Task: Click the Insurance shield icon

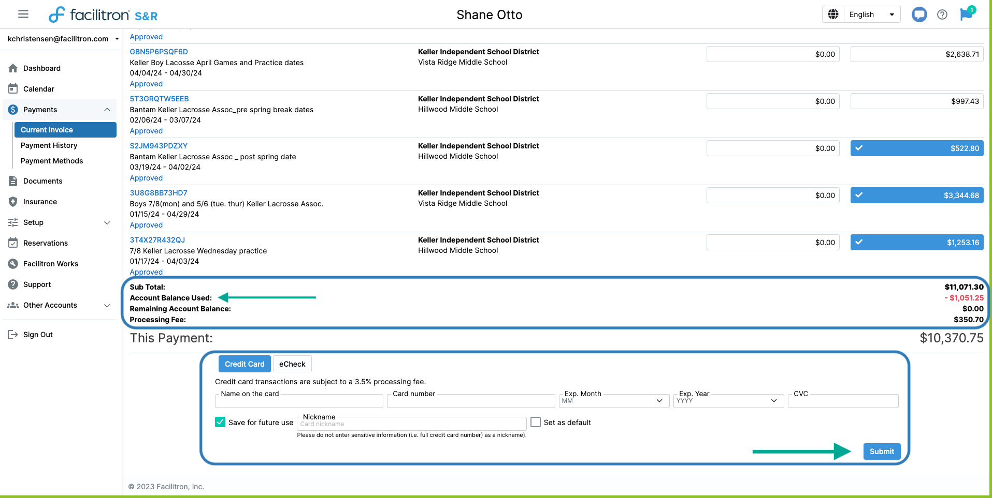Action: (13, 202)
